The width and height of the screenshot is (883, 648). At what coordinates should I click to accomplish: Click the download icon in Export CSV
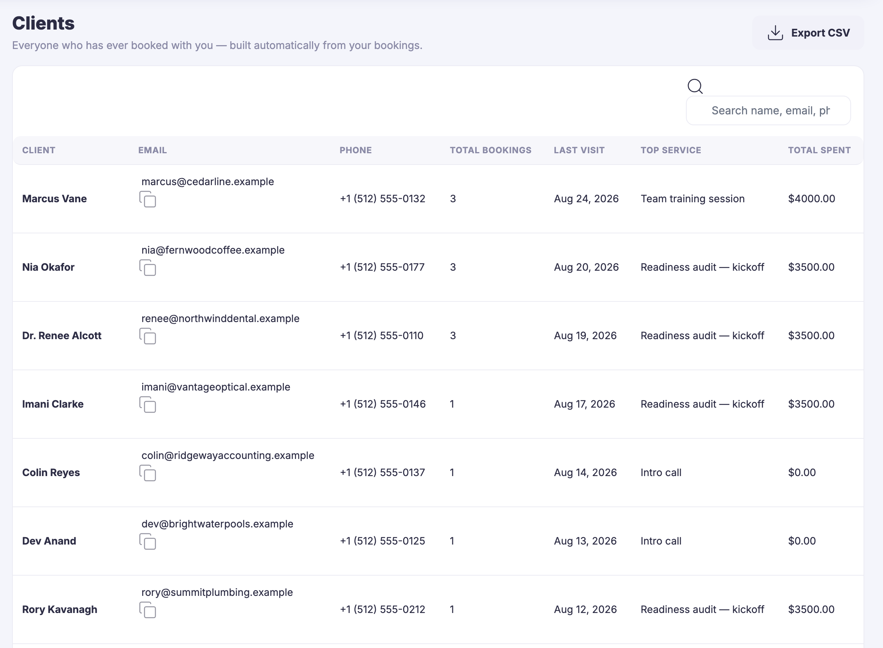[775, 33]
